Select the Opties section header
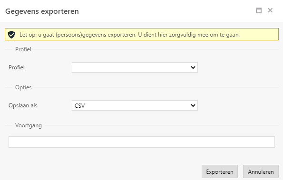The width and height of the screenshot is (283, 180). pyautogui.click(x=23, y=87)
